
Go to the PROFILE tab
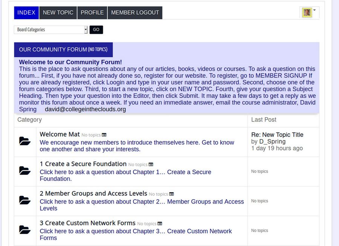(92, 13)
